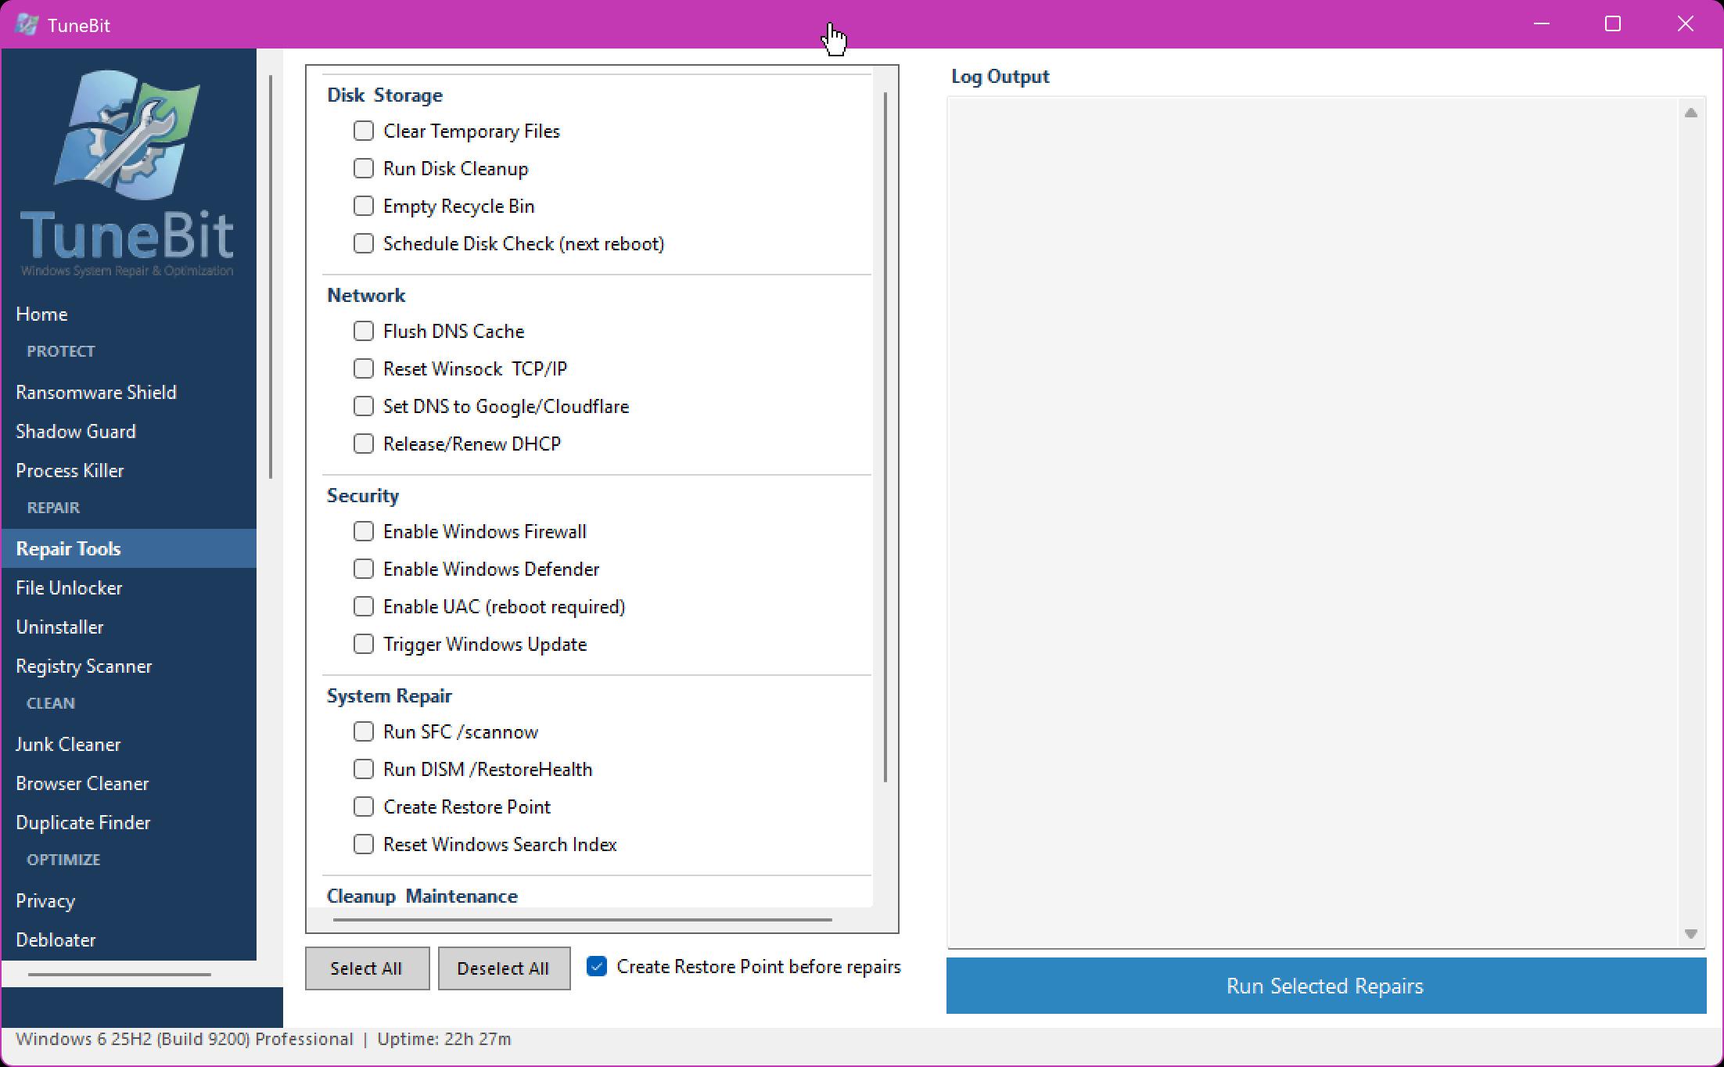Click the repair list horizontal scrollbar

582,920
